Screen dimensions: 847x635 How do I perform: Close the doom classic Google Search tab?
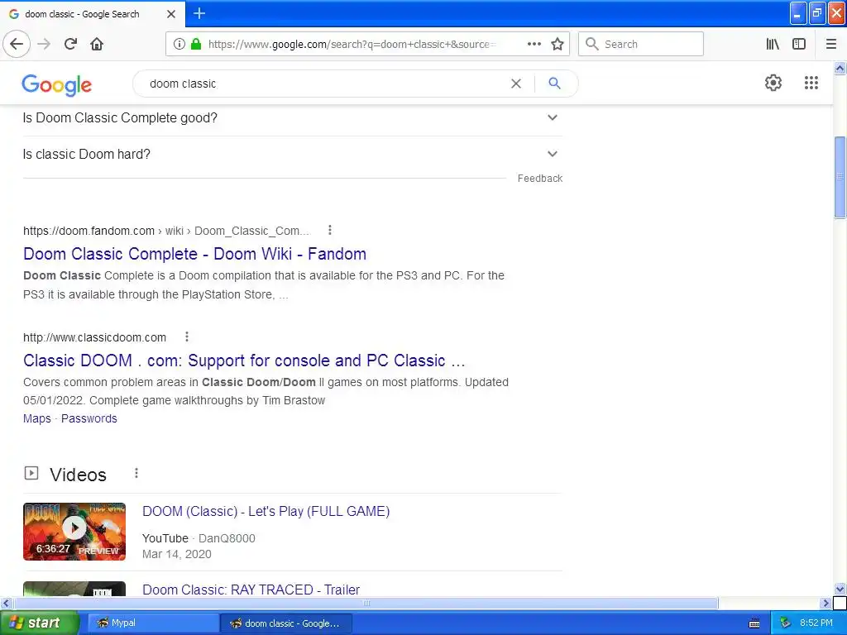170,14
